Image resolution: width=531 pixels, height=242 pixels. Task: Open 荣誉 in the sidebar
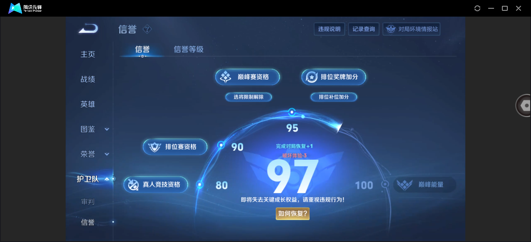[x=88, y=154]
